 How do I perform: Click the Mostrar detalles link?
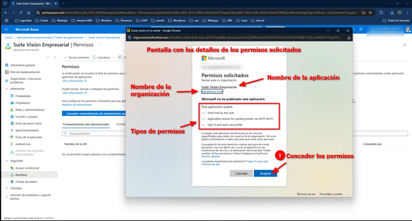point(210,156)
